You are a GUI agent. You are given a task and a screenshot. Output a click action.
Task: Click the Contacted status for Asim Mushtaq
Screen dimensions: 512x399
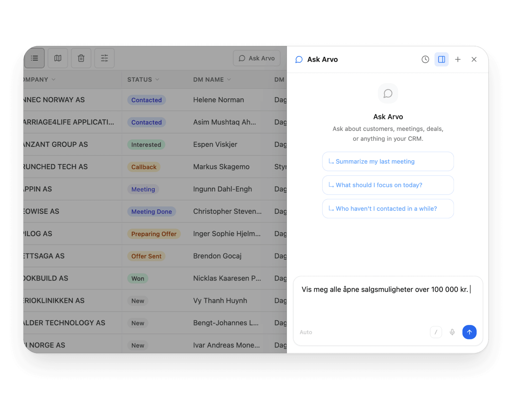pos(146,122)
